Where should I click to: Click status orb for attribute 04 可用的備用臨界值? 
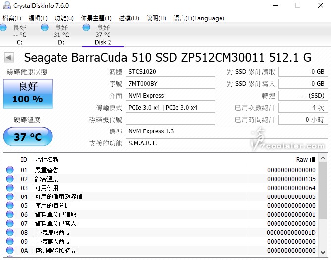point(10,196)
